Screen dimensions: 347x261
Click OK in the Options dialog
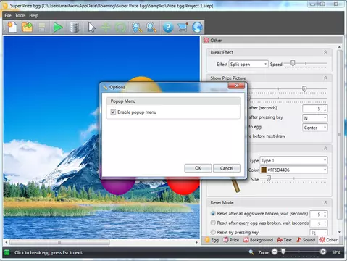(198, 168)
